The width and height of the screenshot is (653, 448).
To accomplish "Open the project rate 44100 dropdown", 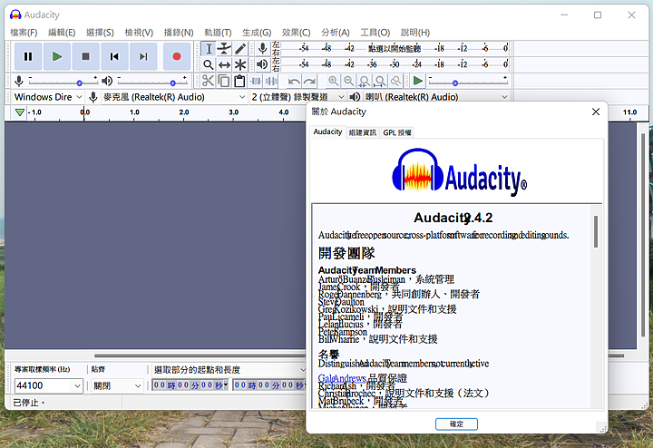I will coord(48,385).
